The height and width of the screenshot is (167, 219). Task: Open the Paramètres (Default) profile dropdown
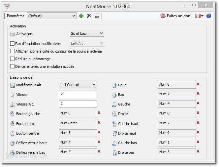(x=52, y=16)
